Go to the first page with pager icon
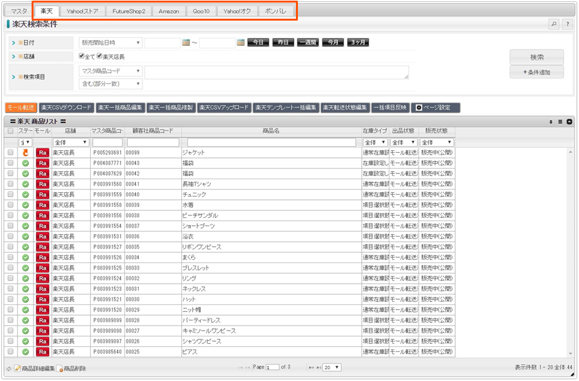The image size is (579, 381). coord(240,367)
